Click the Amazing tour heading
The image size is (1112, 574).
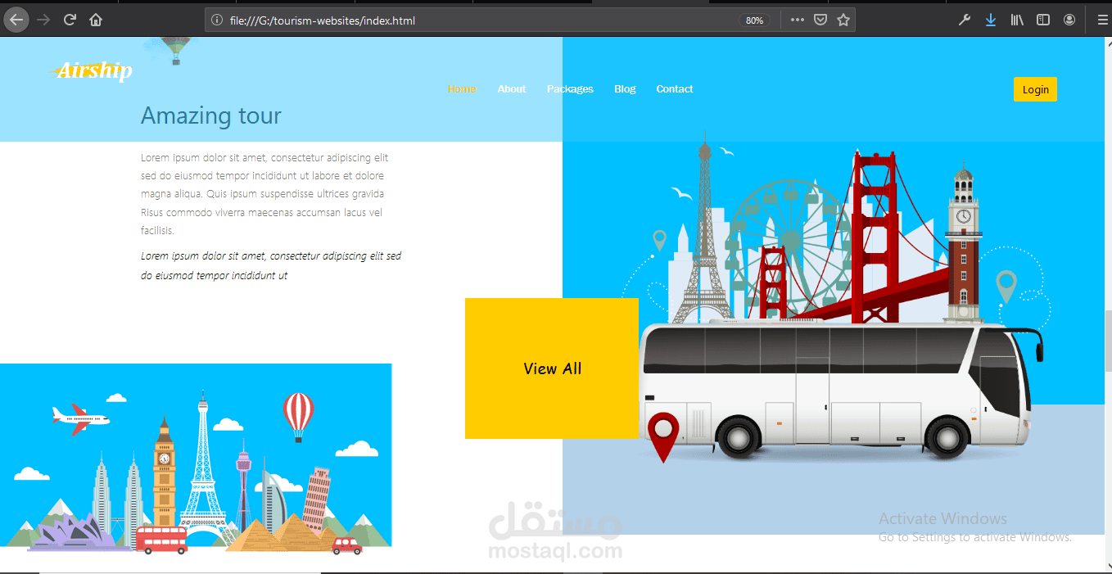click(211, 115)
